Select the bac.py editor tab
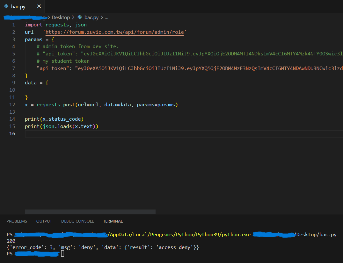The image size is (343, 263). 22,6
